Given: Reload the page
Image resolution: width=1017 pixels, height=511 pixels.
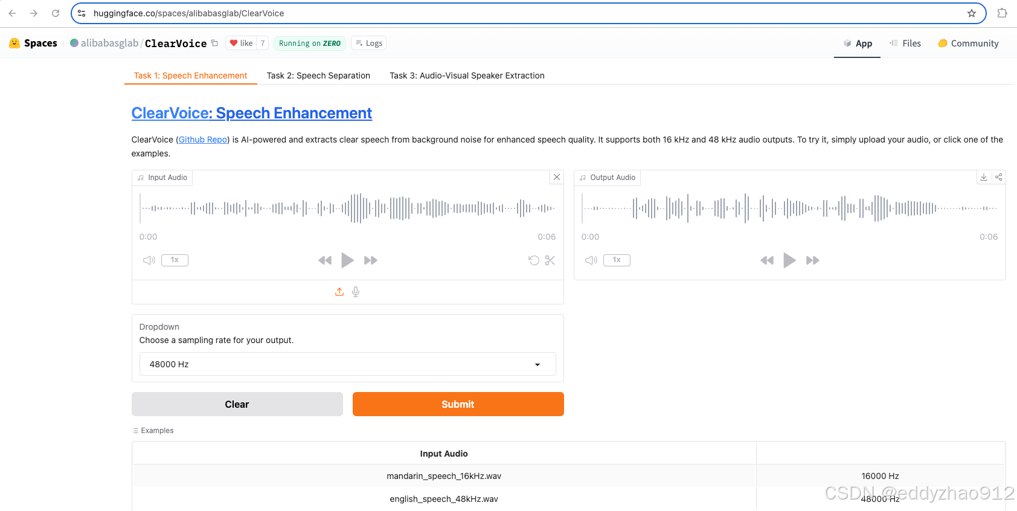Looking at the screenshot, I should [56, 13].
